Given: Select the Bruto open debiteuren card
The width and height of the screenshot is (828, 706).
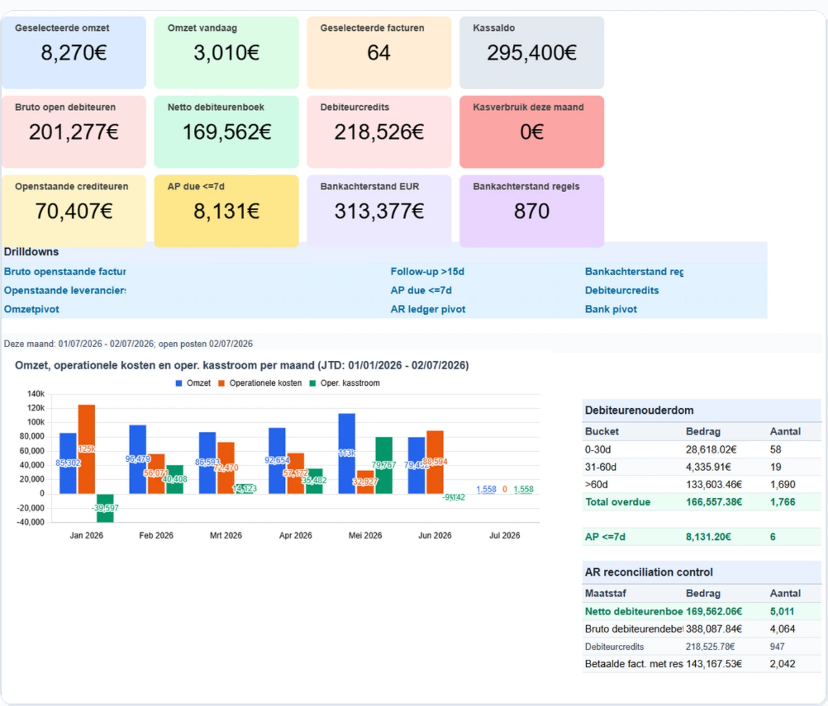Looking at the screenshot, I should click(x=74, y=132).
